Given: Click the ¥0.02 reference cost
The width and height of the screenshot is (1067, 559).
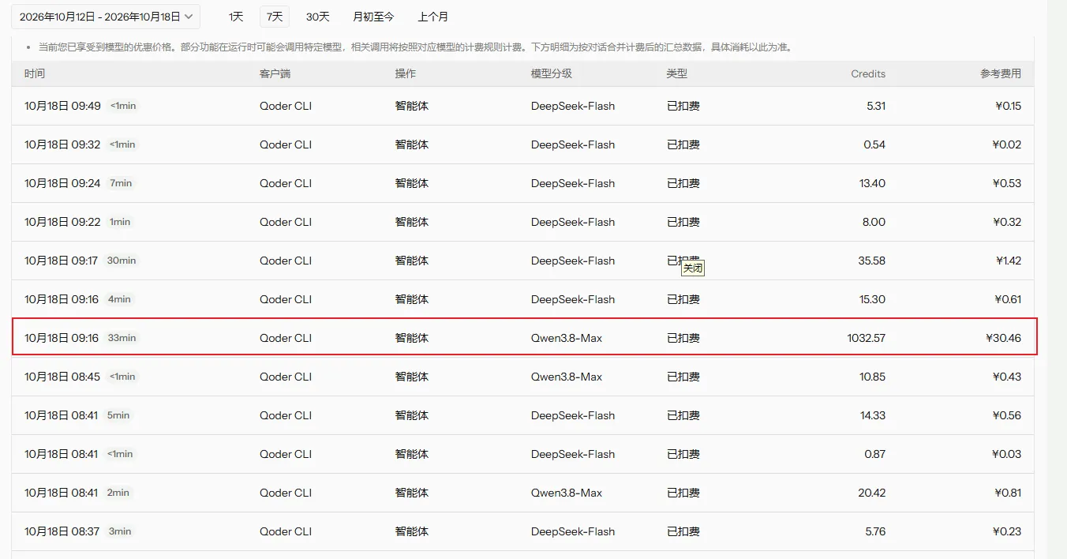Looking at the screenshot, I should (1007, 144).
